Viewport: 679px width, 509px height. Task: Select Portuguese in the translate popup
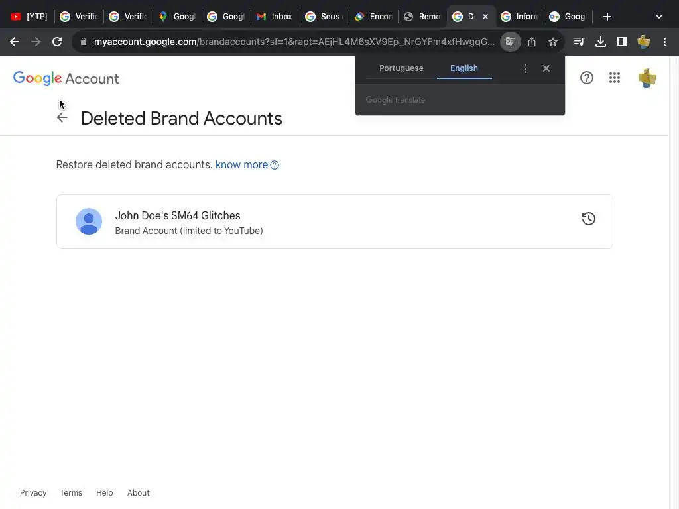401,68
